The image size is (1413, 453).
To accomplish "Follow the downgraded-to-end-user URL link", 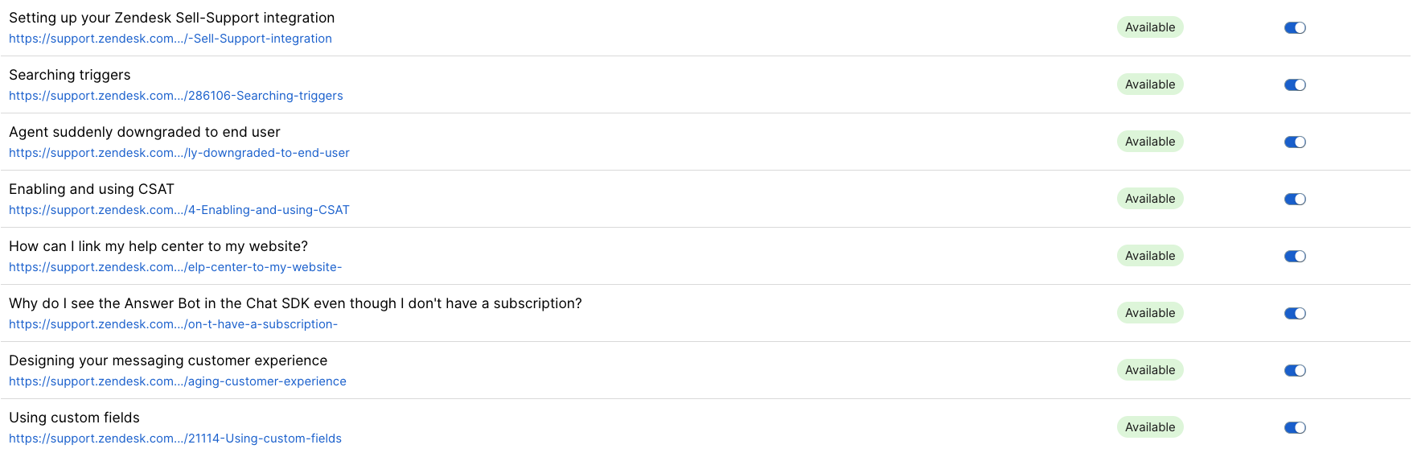I will 179,153.
